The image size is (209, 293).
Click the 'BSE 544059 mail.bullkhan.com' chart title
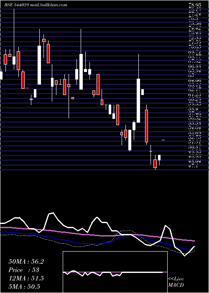click(36, 5)
